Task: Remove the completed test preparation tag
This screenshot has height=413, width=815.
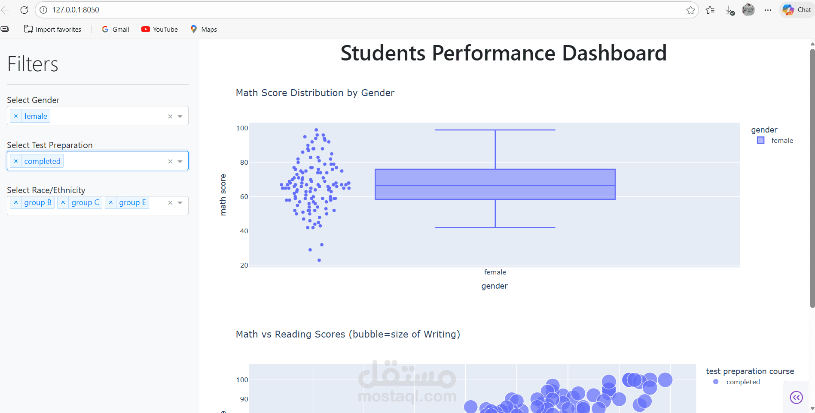Action: 16,161
